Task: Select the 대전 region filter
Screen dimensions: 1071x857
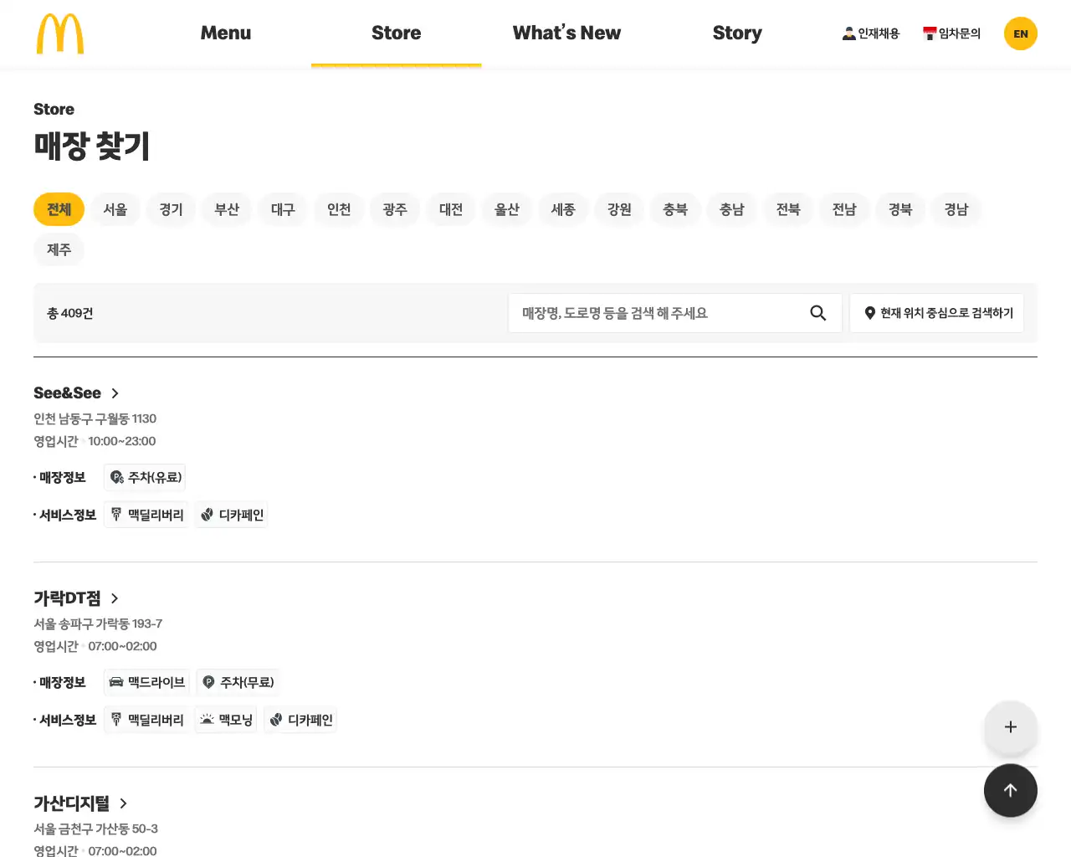Action: pyautogui.click(x=451, y=209)
